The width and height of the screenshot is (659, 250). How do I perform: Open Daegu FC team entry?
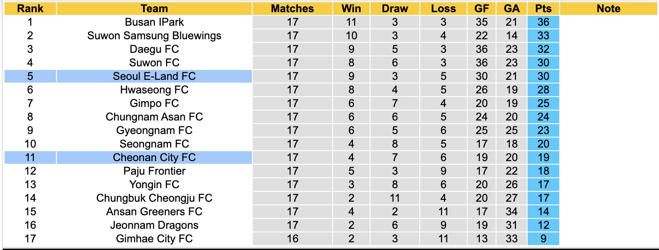click(x=154, y=49)
